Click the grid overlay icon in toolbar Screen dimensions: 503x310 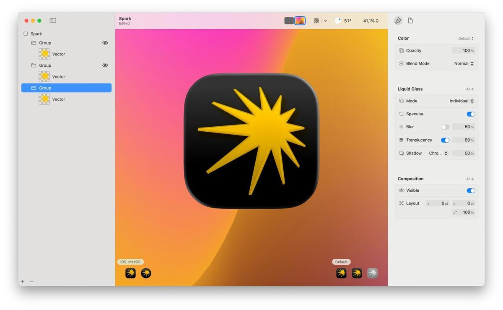click(316, 21)
